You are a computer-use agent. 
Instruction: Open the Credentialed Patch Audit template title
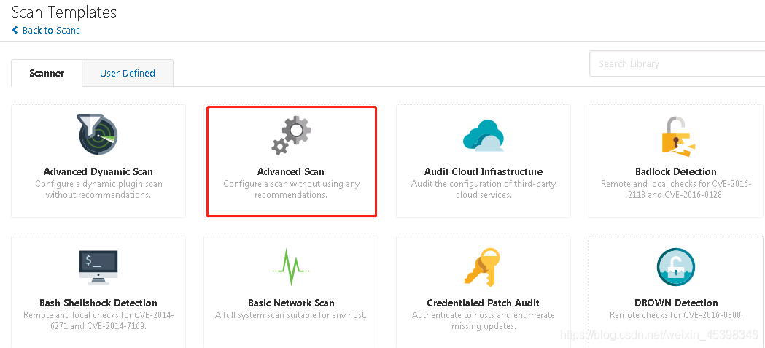pos(483,303)
